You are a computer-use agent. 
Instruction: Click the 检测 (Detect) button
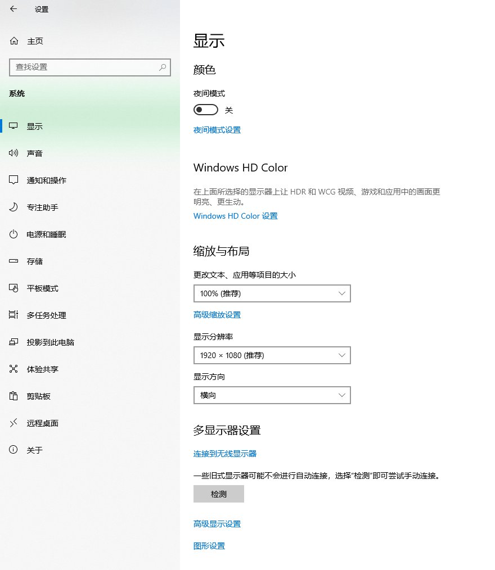219,494
